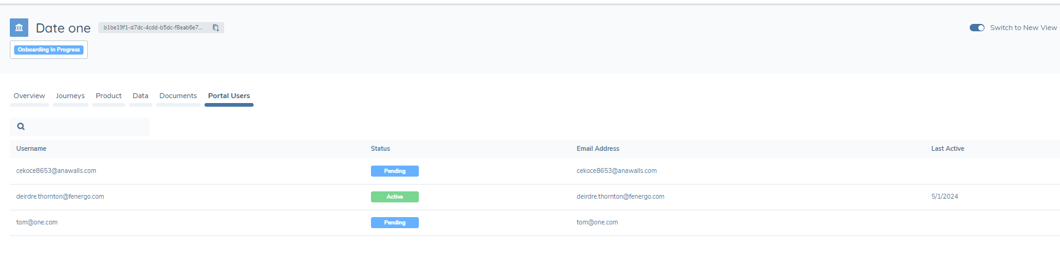Open username deirdre.thornton@fenergo.com
This screenshot has height=268, width=1060.
60,197
